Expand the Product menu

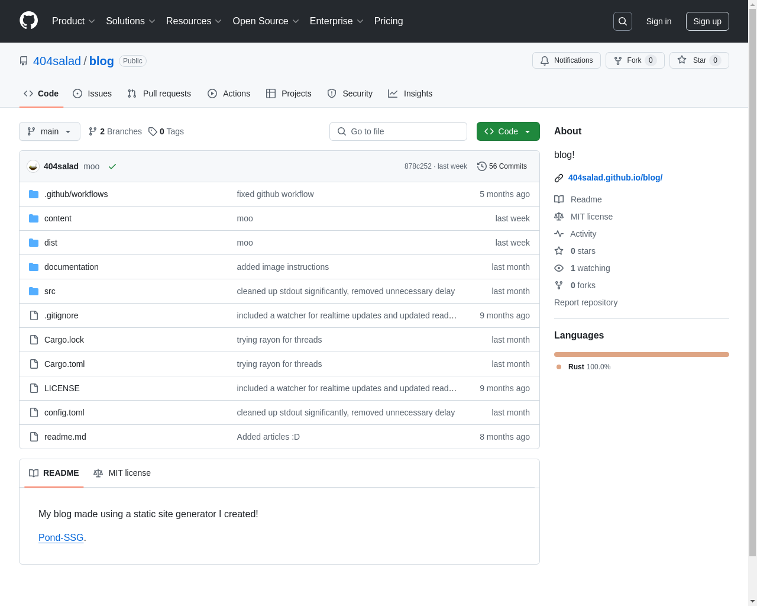[x=73, y=21]
